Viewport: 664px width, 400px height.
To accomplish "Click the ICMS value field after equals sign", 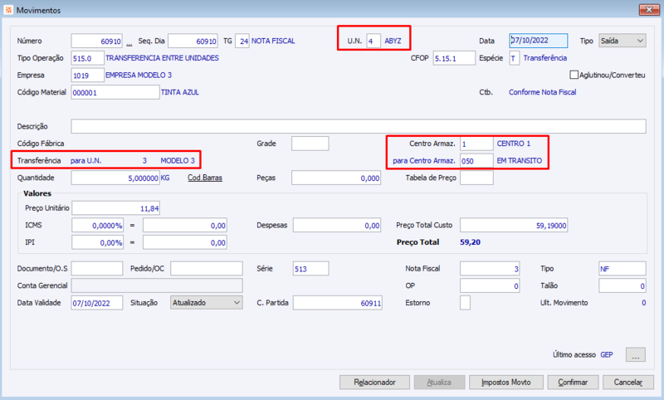I will (x=185, y=225).
